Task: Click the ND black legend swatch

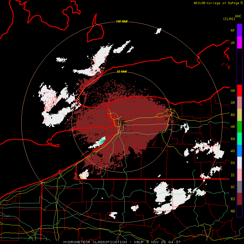Action: [x=239, y=211]
